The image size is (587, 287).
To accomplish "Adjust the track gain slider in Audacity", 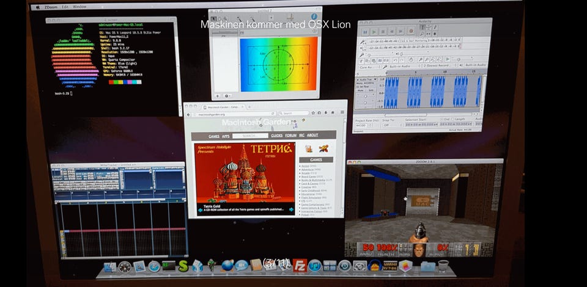I will tap(366, 96).
